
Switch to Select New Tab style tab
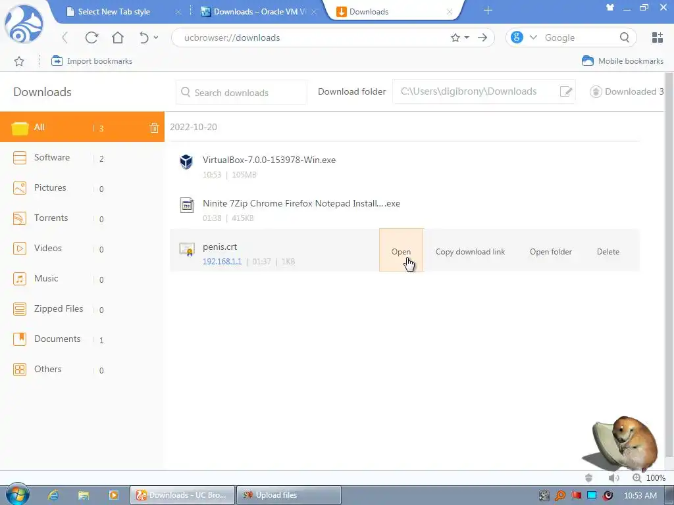pyautogui.click(x=114, y=12)
